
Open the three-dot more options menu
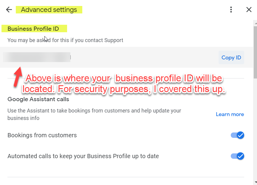[x=231, y=10]
